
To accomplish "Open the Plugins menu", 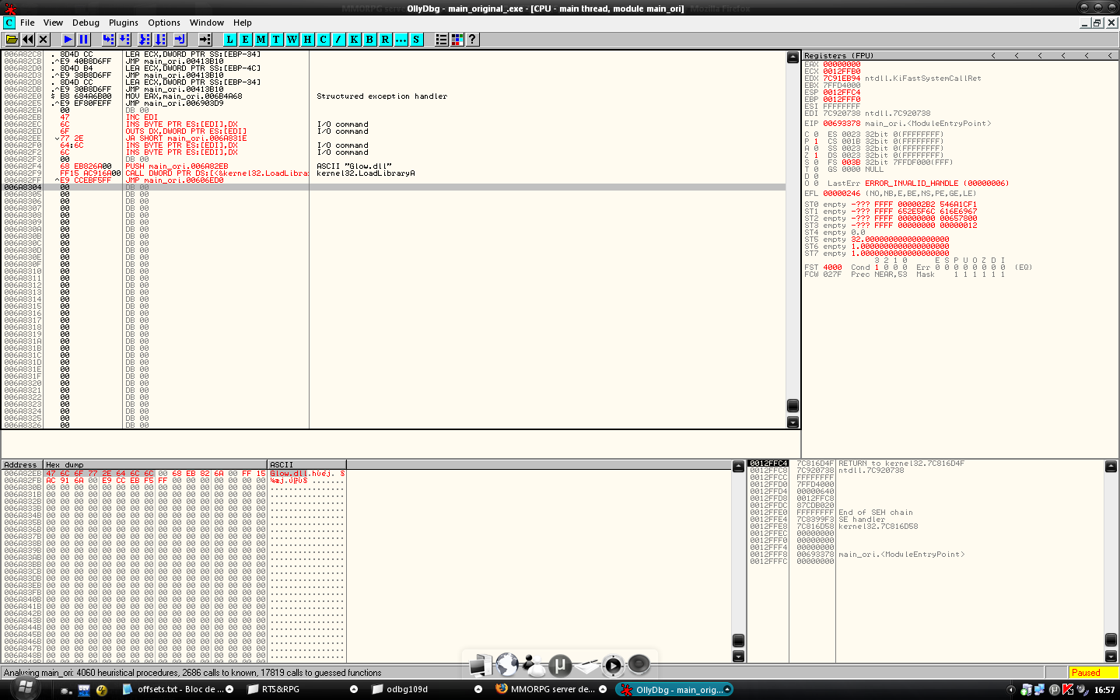I will (x=123, y=23).
